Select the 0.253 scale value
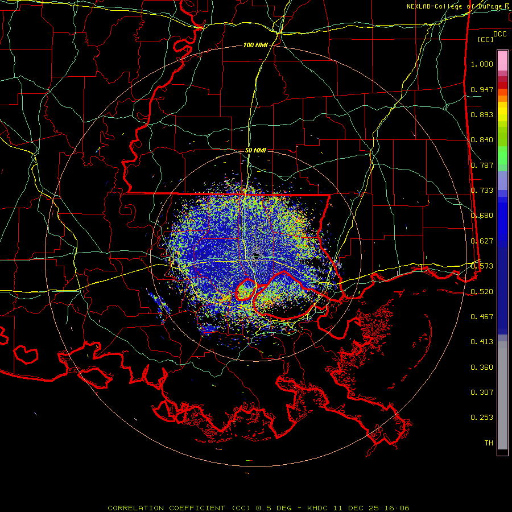This screenshot has width=512, height=512. (x=482, y=418)
